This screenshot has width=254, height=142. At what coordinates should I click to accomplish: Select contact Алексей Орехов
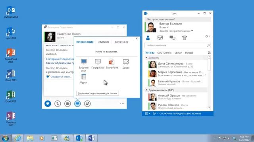177,97
